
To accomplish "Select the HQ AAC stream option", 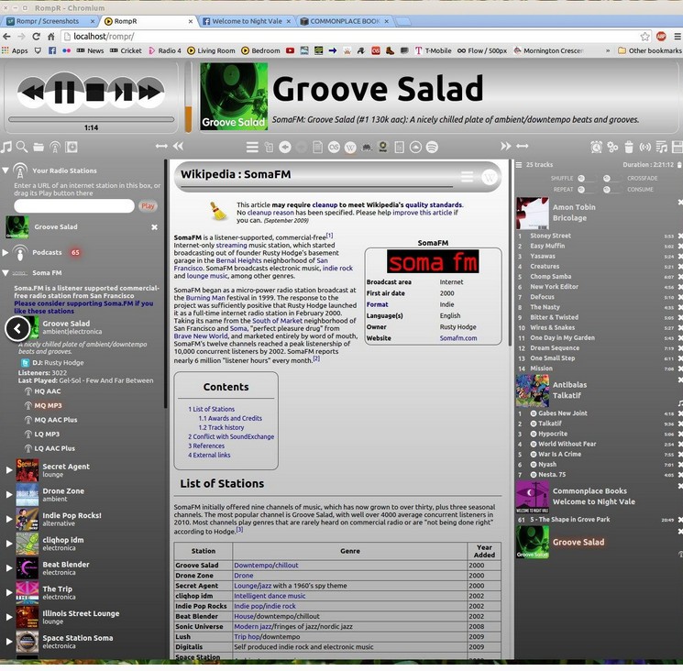I will tap(48, 391).
